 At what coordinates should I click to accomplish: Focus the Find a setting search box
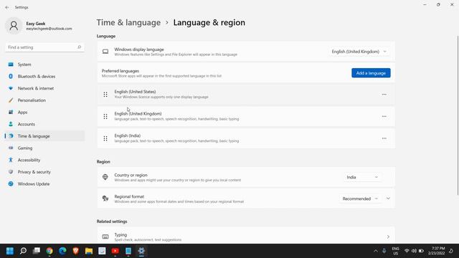click(44, 47)
